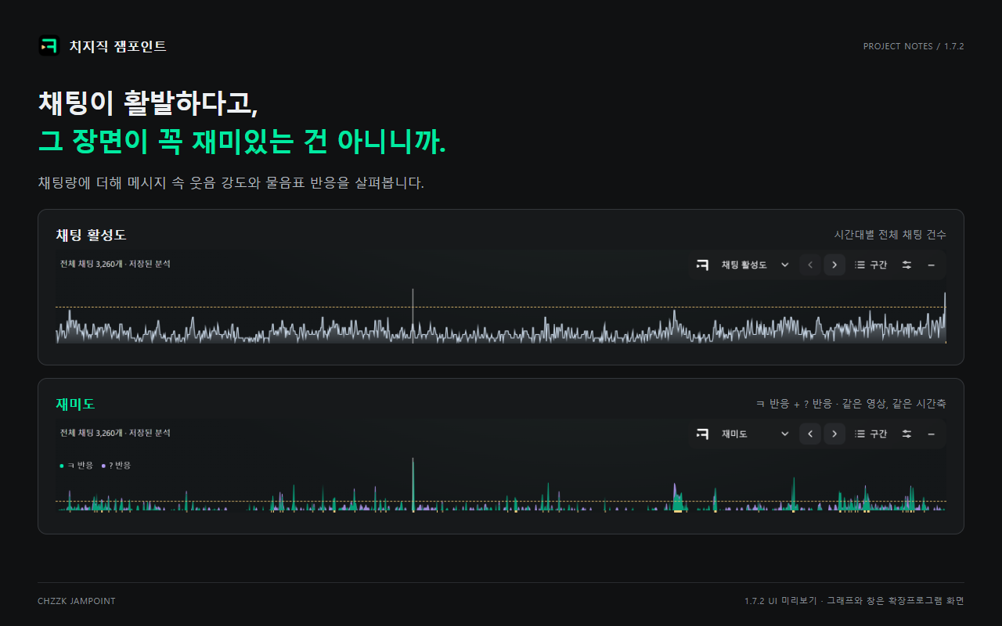1002x626 pixels.
Task: Click 시간대별 전체 채팅 건수 caption
Action: click(890, 235)
